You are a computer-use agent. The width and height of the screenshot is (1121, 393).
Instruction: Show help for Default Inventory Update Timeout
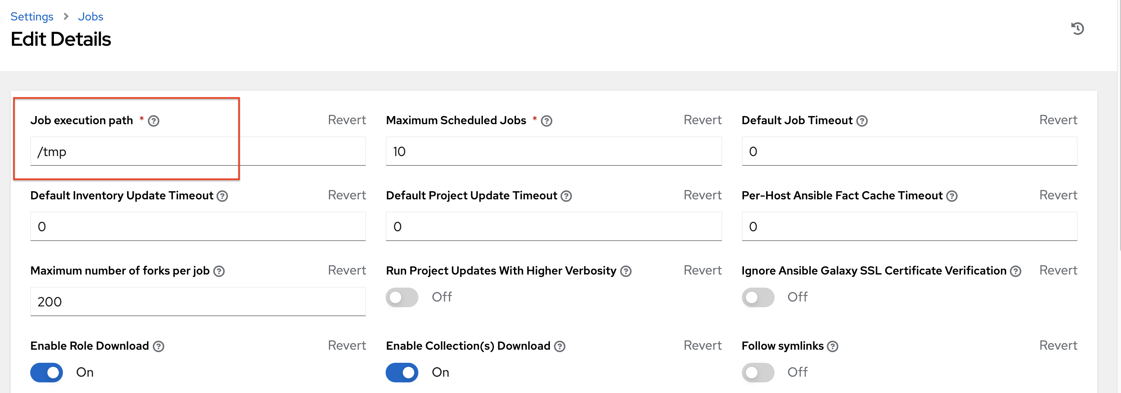click(x=222, y=196)
